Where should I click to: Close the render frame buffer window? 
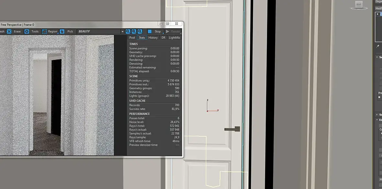[176, 24]
